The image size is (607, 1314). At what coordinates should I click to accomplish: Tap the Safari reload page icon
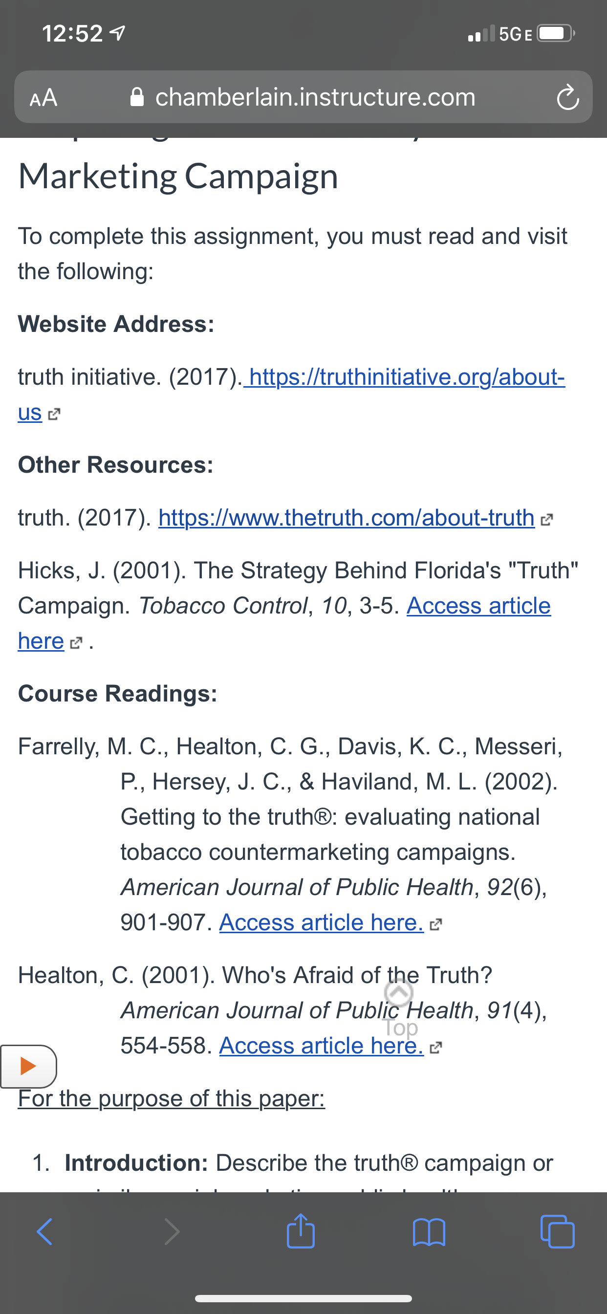pos(567,97)
